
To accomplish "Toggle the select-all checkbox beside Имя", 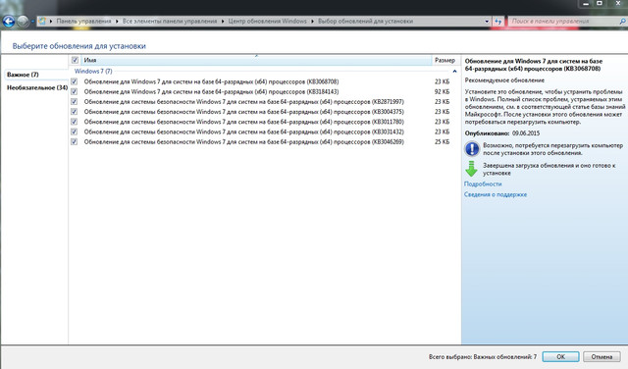I will click(75, 60).
